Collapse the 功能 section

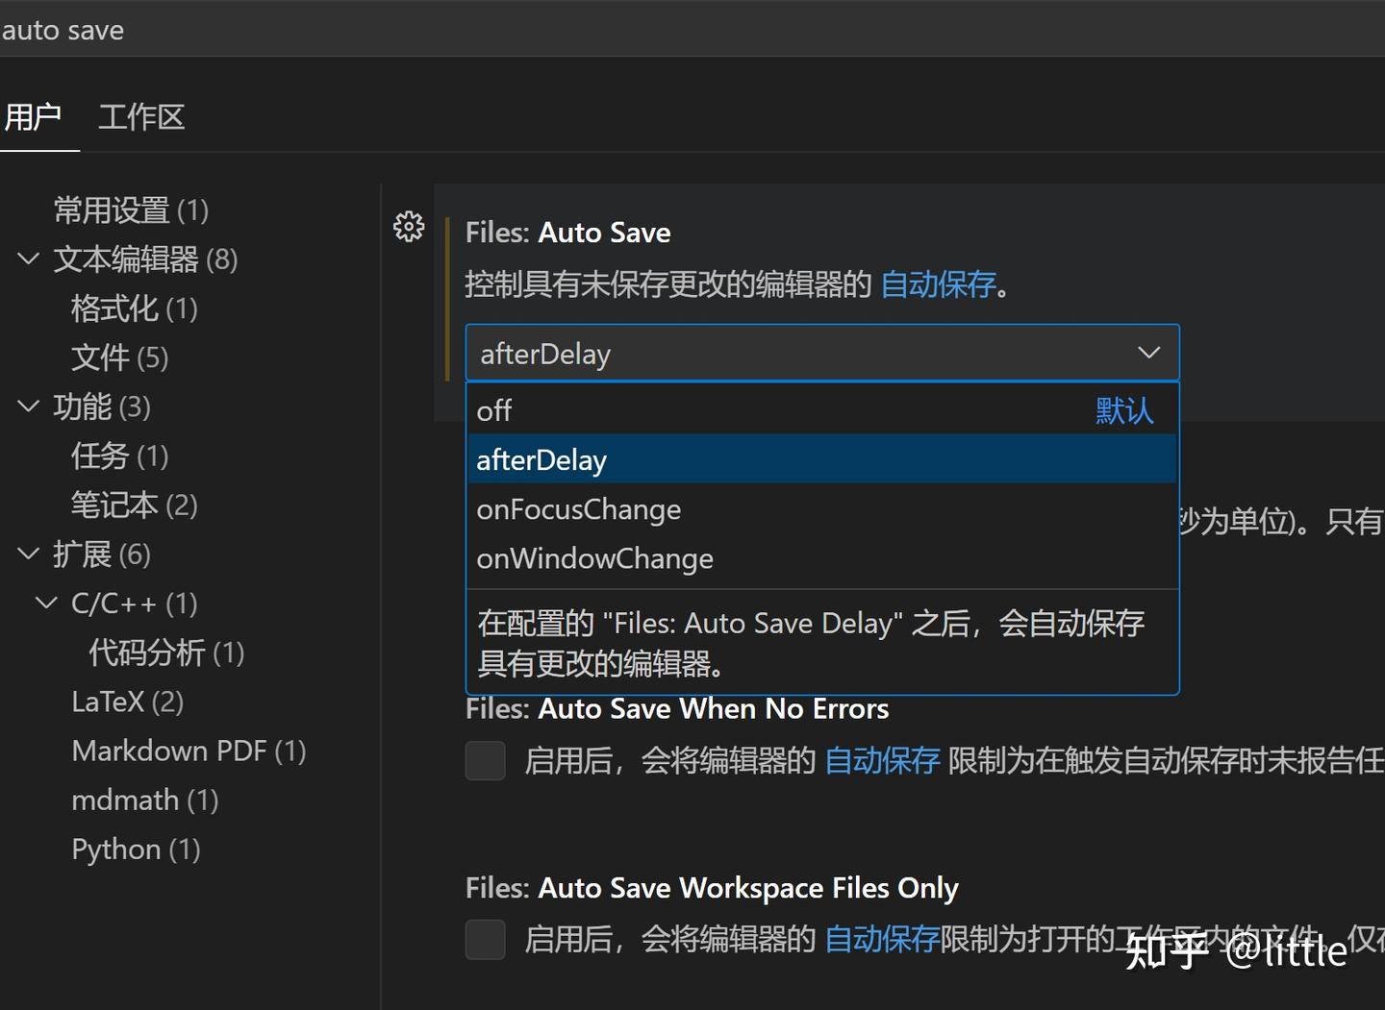pos(27,406)
